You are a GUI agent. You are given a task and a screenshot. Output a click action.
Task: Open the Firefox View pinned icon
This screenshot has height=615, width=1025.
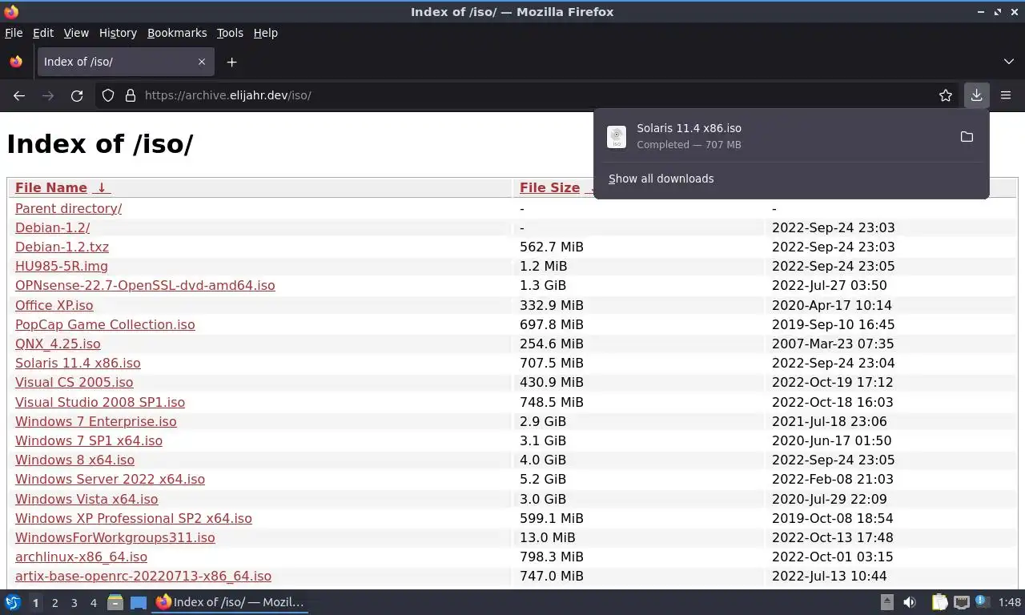tap(16, 62)
